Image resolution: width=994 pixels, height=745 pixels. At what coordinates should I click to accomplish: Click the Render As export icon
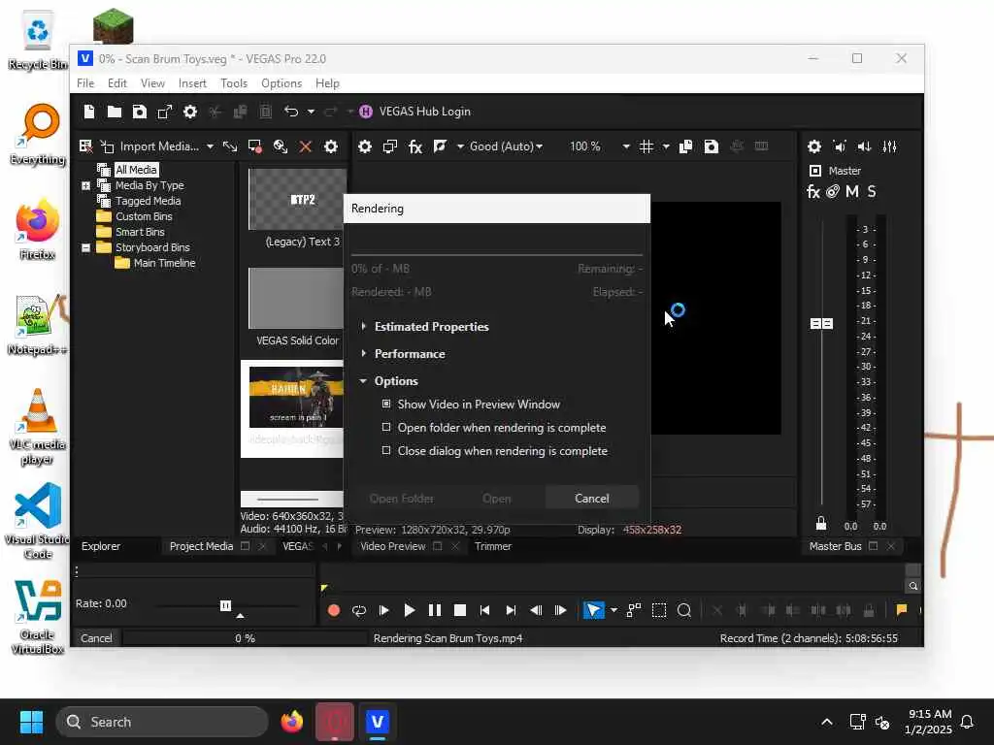165,112
